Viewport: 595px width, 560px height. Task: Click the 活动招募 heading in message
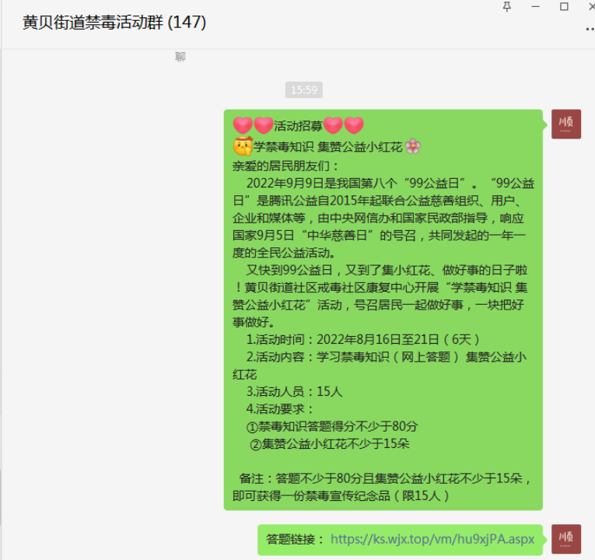click(x=298, y=125)
